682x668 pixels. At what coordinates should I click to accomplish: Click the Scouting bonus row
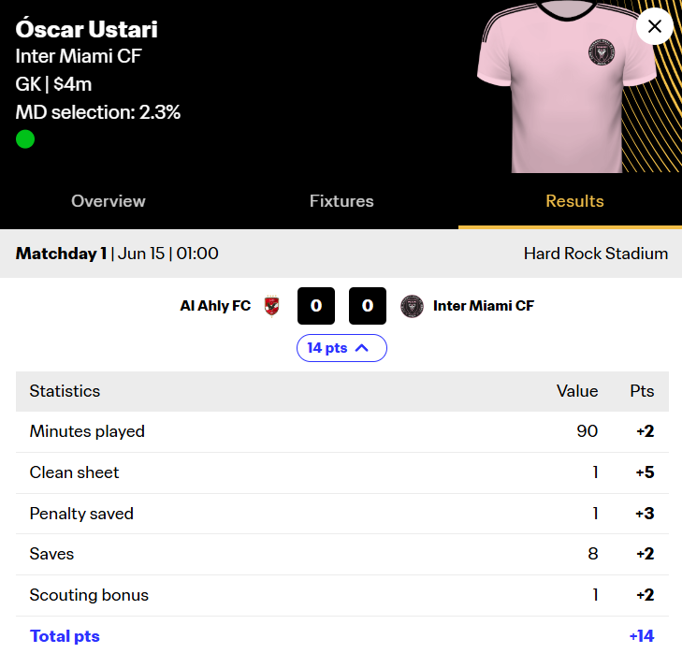[341, 595]
